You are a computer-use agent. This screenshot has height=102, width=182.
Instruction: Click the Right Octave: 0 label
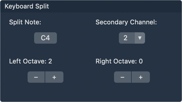119,61
